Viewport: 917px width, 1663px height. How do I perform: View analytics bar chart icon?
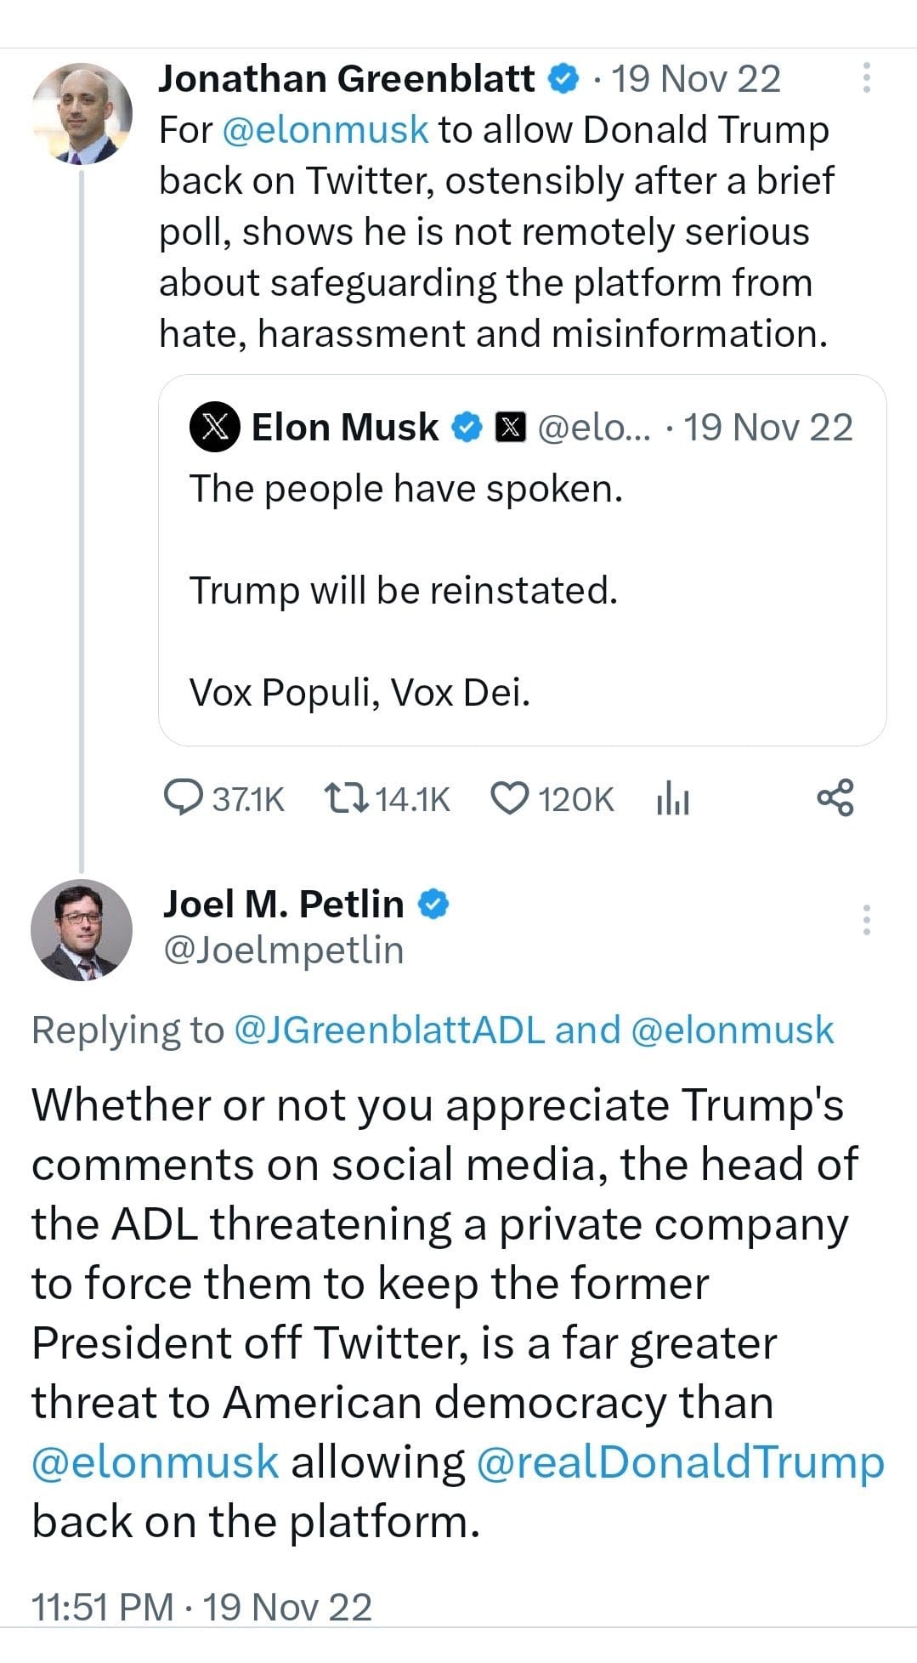pyautogui.click(x=672, y=798)
